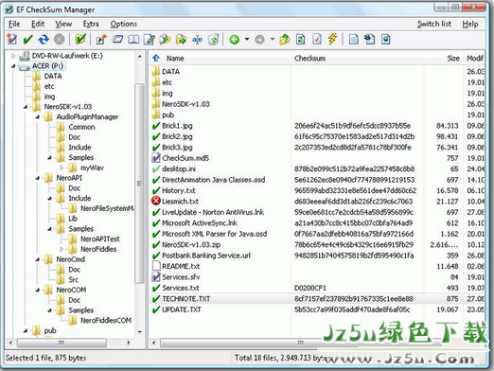This screenshot has height=371, width=494.
Task: Click the folder with green check icon
Action: click(80, 40)
